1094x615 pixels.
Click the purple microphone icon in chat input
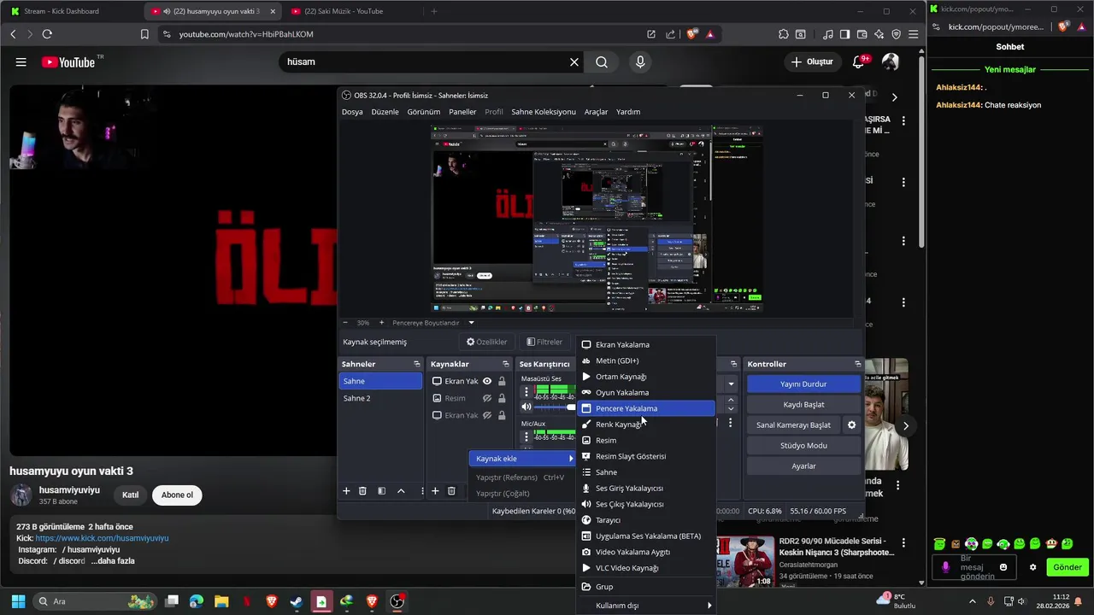tap(945, 567)
